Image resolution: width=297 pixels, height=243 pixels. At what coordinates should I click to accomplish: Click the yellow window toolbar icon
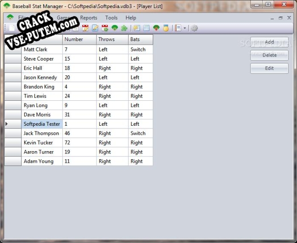[137, 28]
